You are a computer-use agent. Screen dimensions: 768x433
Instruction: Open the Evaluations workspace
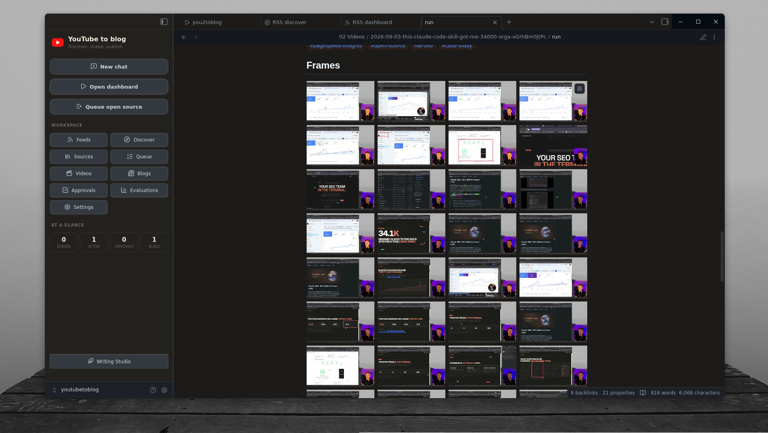tap(139, 190)
